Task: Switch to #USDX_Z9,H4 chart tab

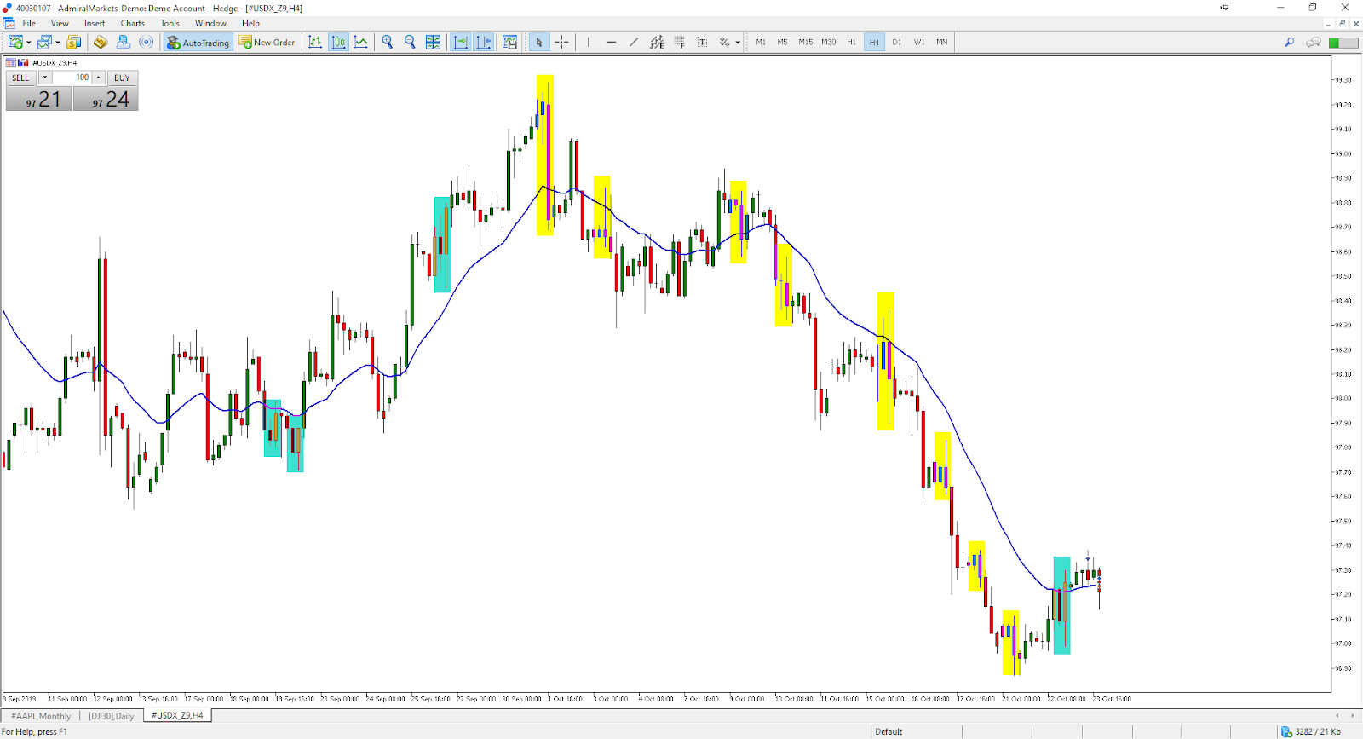Action: tap(177, 716)
